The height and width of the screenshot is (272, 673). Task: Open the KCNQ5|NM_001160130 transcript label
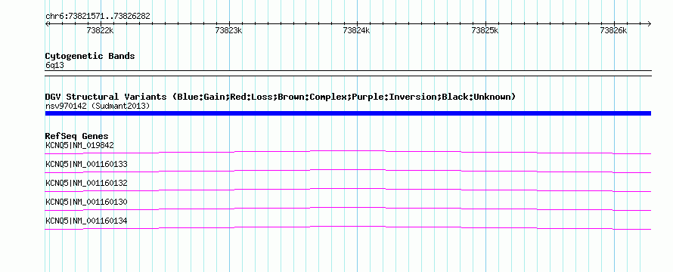click(x=86, y=202)
